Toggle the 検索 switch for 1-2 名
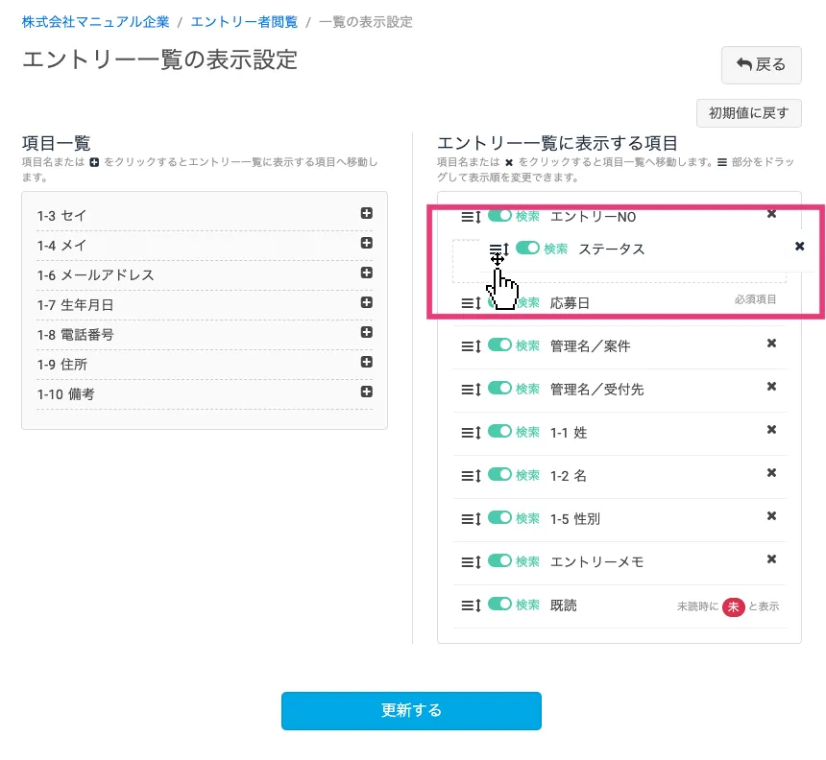 pos(499,475)
